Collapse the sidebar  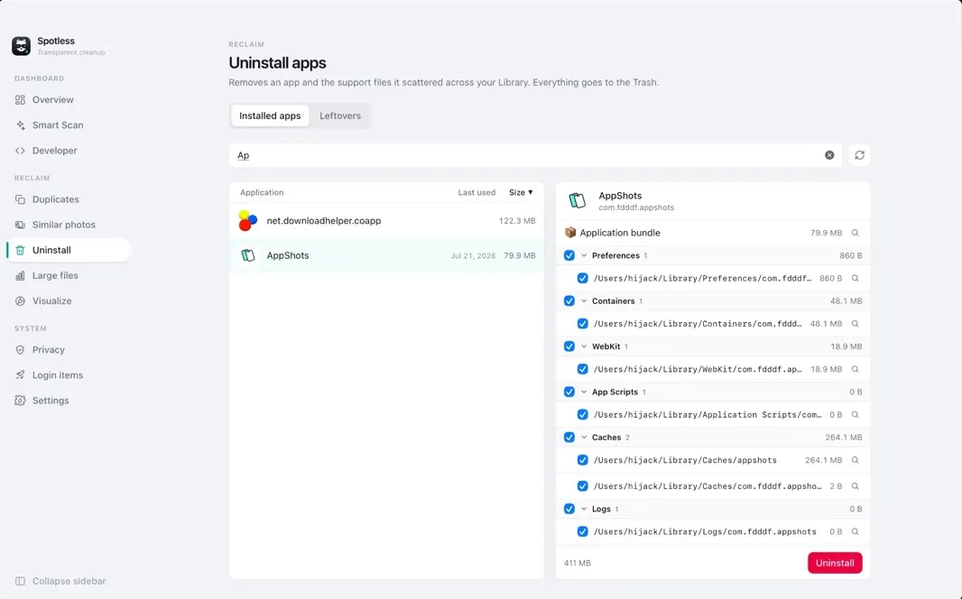(60, 581)
